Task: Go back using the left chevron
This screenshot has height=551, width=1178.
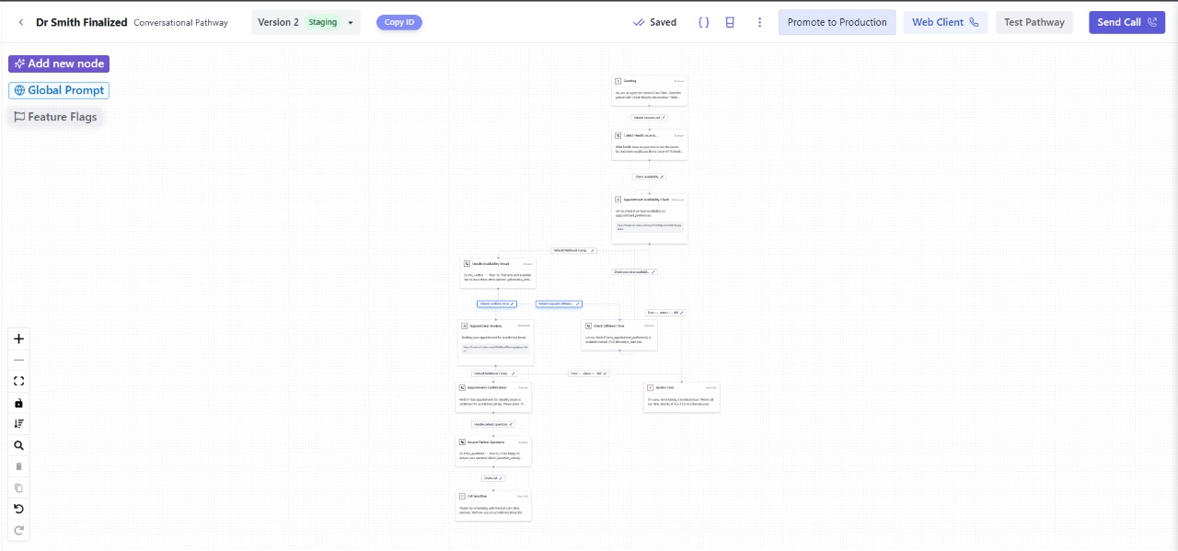Action: [21, 22]
